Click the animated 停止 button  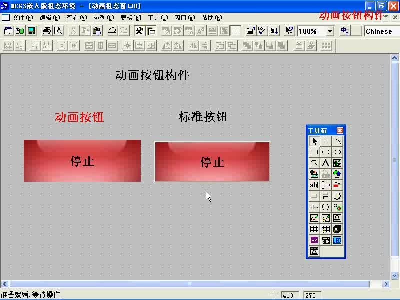pos(82,161)
